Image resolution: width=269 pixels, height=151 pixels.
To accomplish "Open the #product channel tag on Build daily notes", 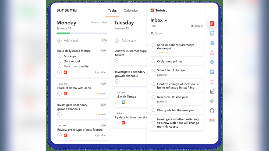I will (x=101, y=72).
